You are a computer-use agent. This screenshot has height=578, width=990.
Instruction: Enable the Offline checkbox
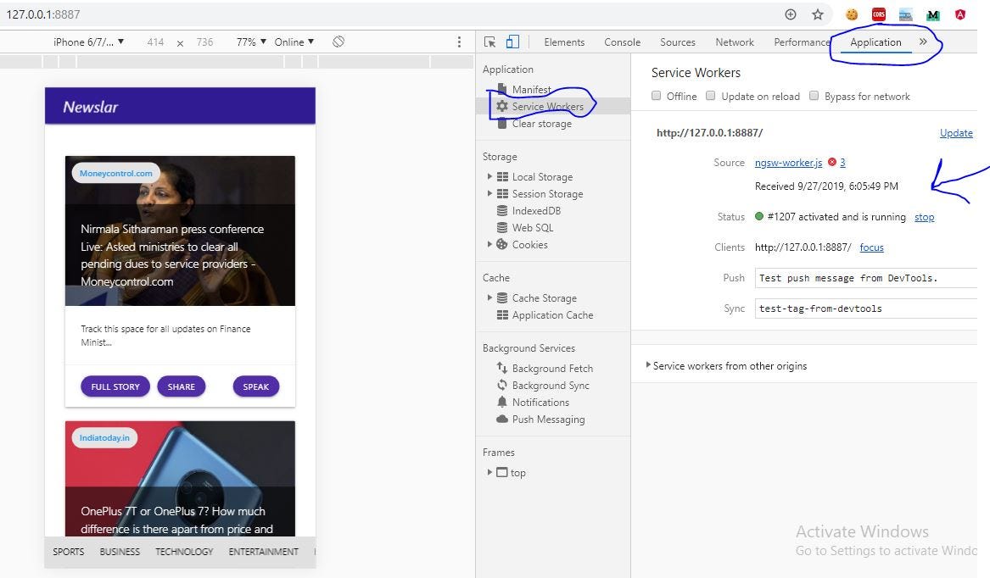656,96
